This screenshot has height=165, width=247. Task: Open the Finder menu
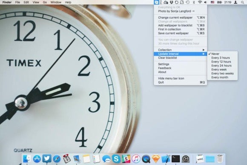pos(7,2)
